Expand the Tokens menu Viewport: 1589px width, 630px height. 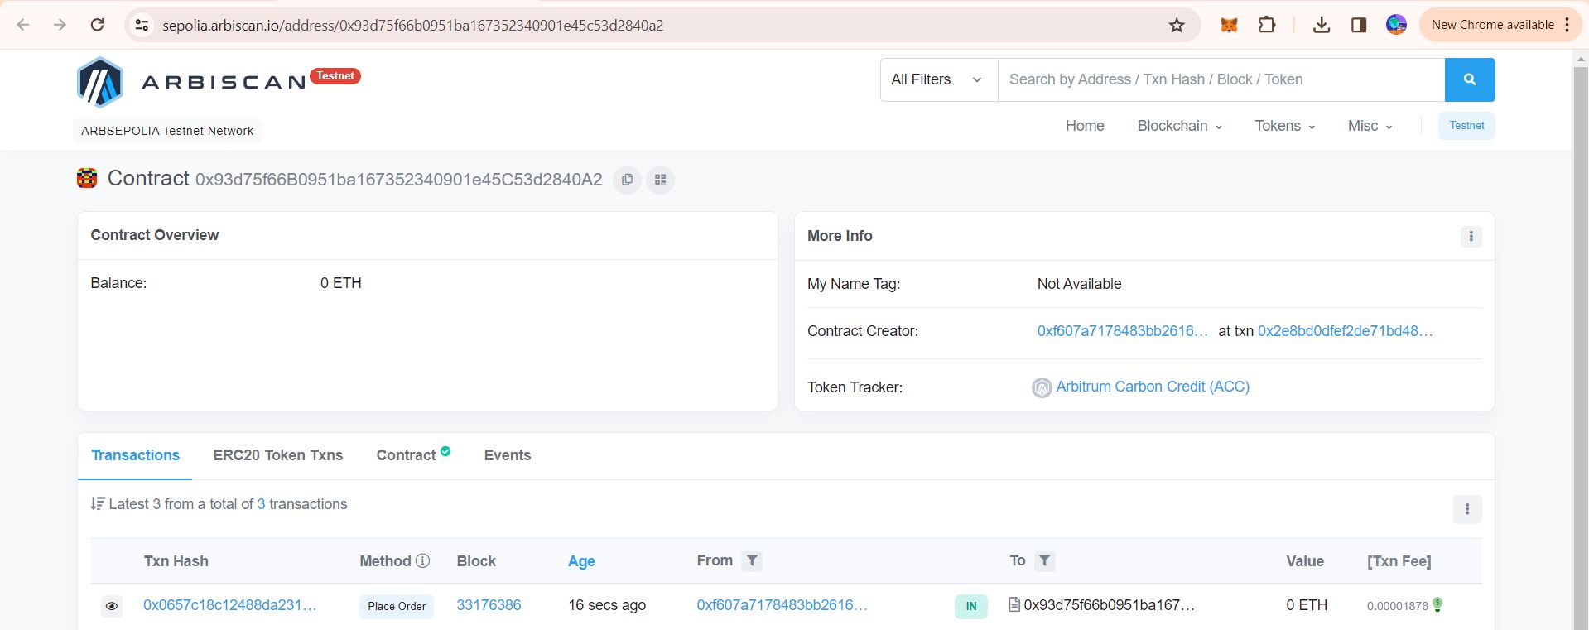pyautogui.click(x=1284, y=126)
